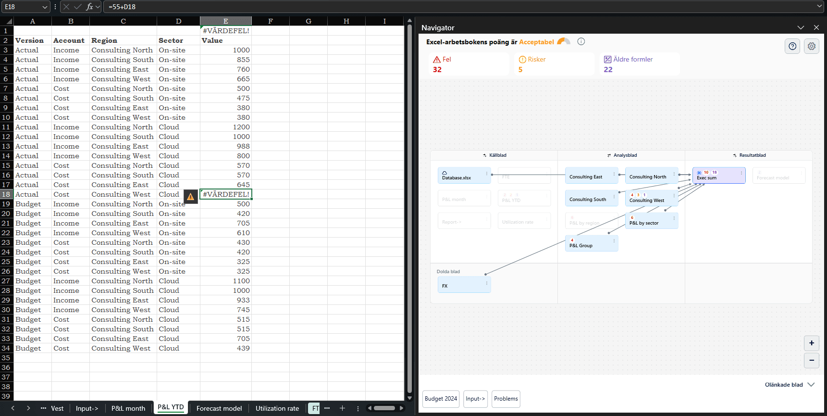Select cell E1 showing #VÄRDEFEL!

pos(226,31)
